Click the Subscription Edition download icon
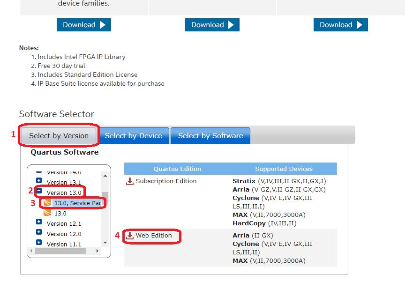The height and width of the screenshot is (282, 413). (129, 181)
